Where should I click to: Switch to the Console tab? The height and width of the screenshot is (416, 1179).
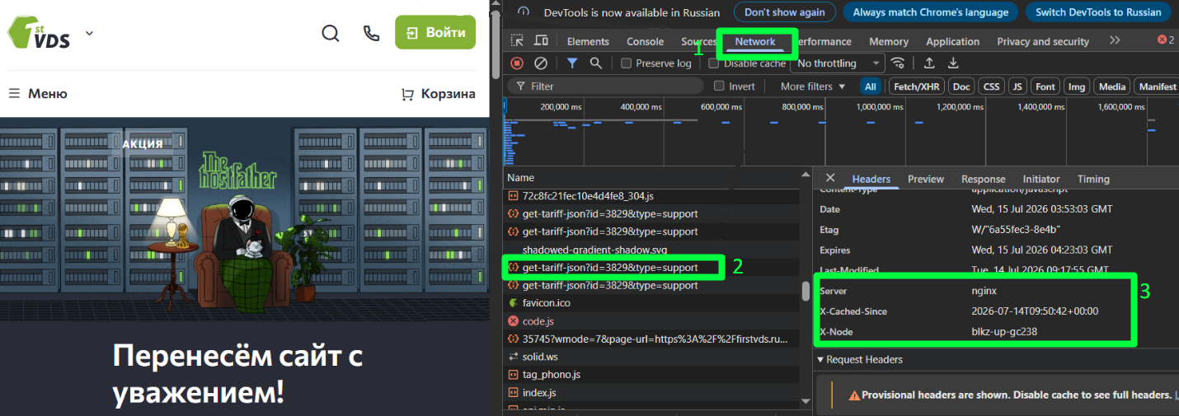coord(645,41)
